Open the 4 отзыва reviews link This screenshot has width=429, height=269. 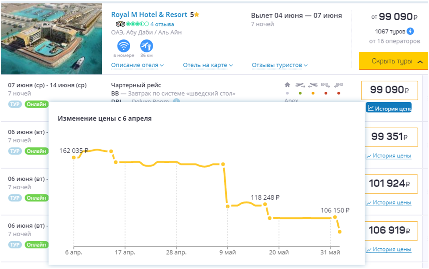pos(162,24)
